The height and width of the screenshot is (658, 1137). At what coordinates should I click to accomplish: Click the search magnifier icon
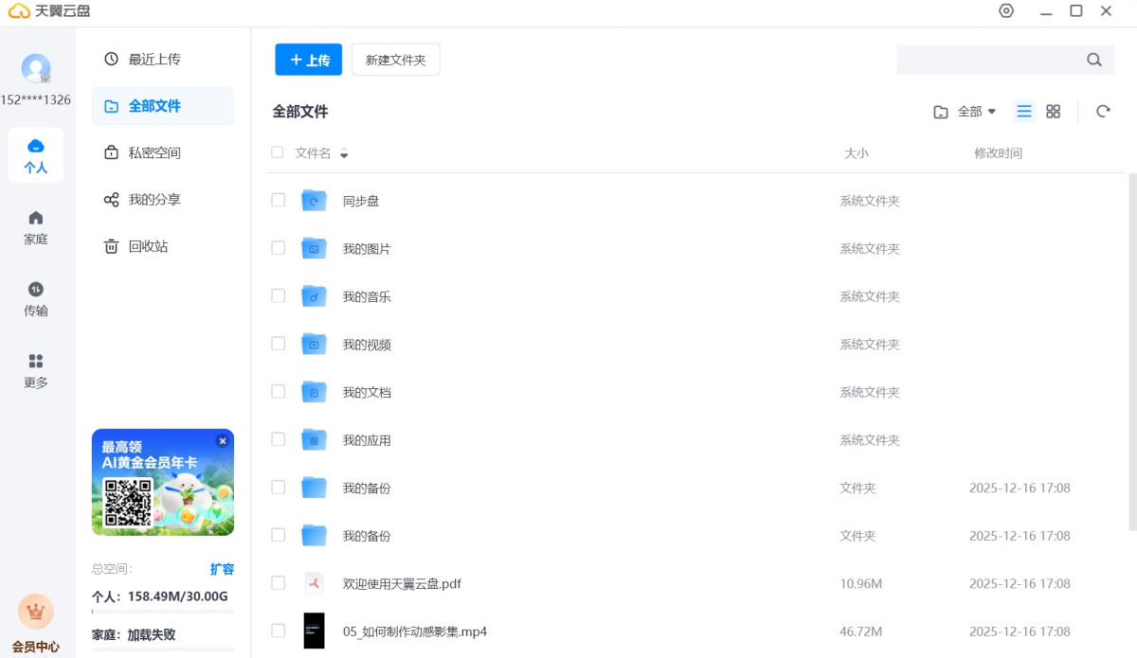(x=1094, y=60)
